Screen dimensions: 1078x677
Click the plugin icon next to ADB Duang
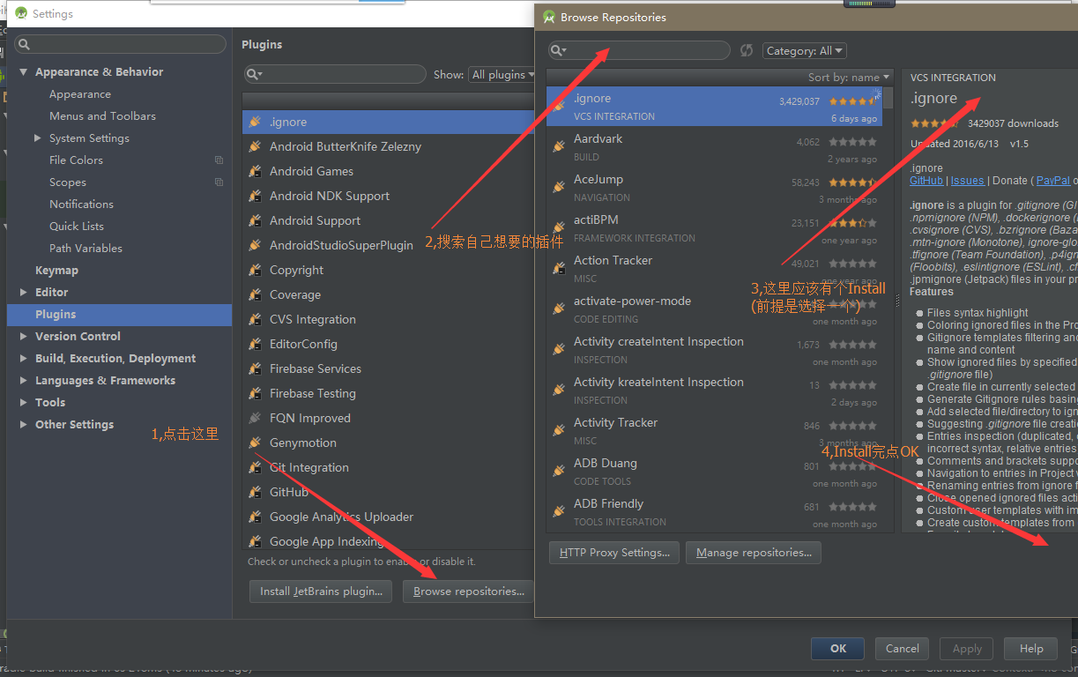click(558, 471)
